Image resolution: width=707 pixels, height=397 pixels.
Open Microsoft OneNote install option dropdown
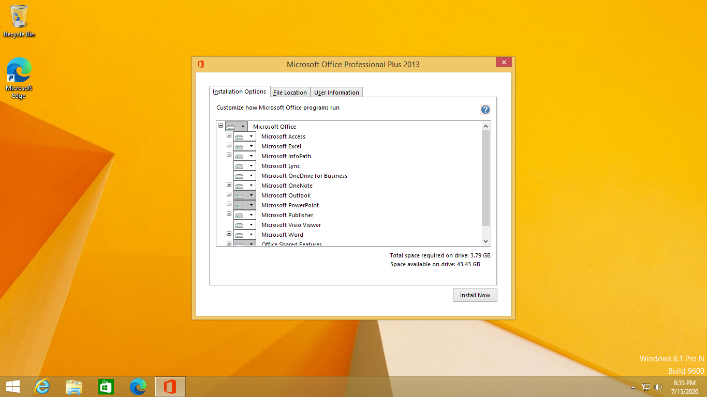click(x=245, y=186)
